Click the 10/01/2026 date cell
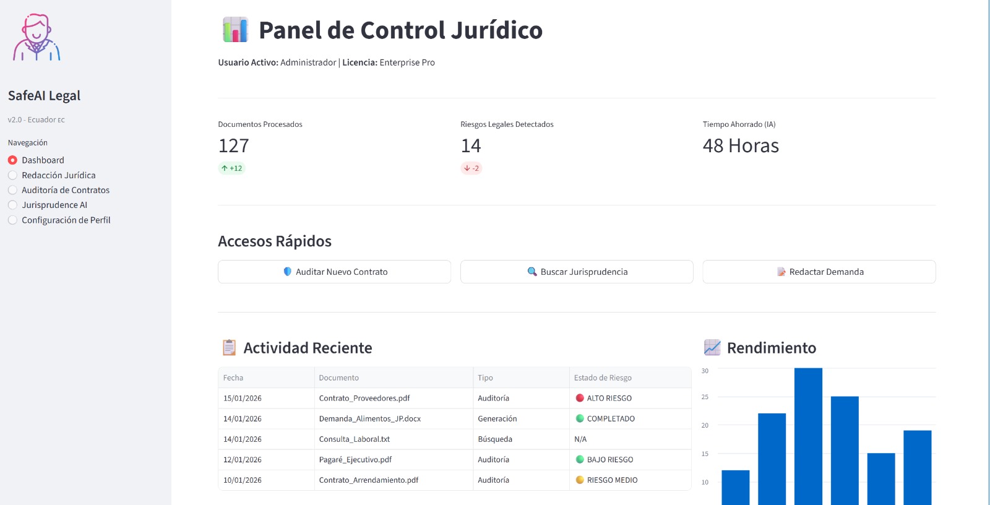Screen dimensions: 990x505 266,480
